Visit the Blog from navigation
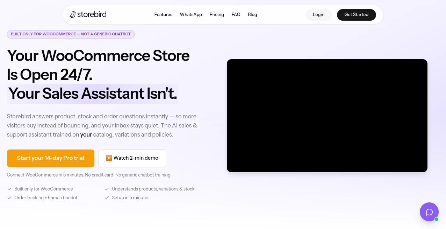446x229 pixels. (x=252, y=15)
